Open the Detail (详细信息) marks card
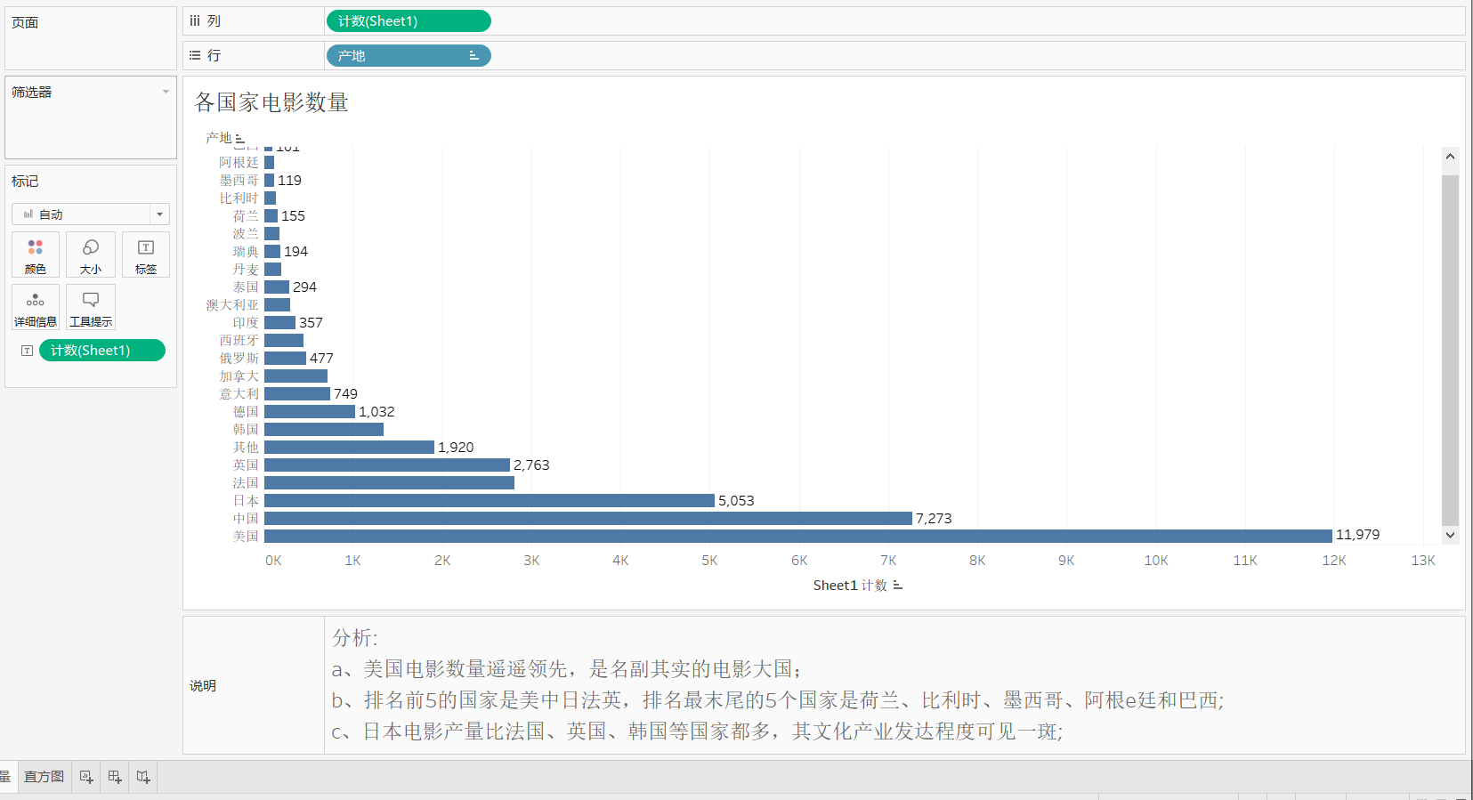The image size is (1473, 800). pyautogui.click(x=36, y=307)
